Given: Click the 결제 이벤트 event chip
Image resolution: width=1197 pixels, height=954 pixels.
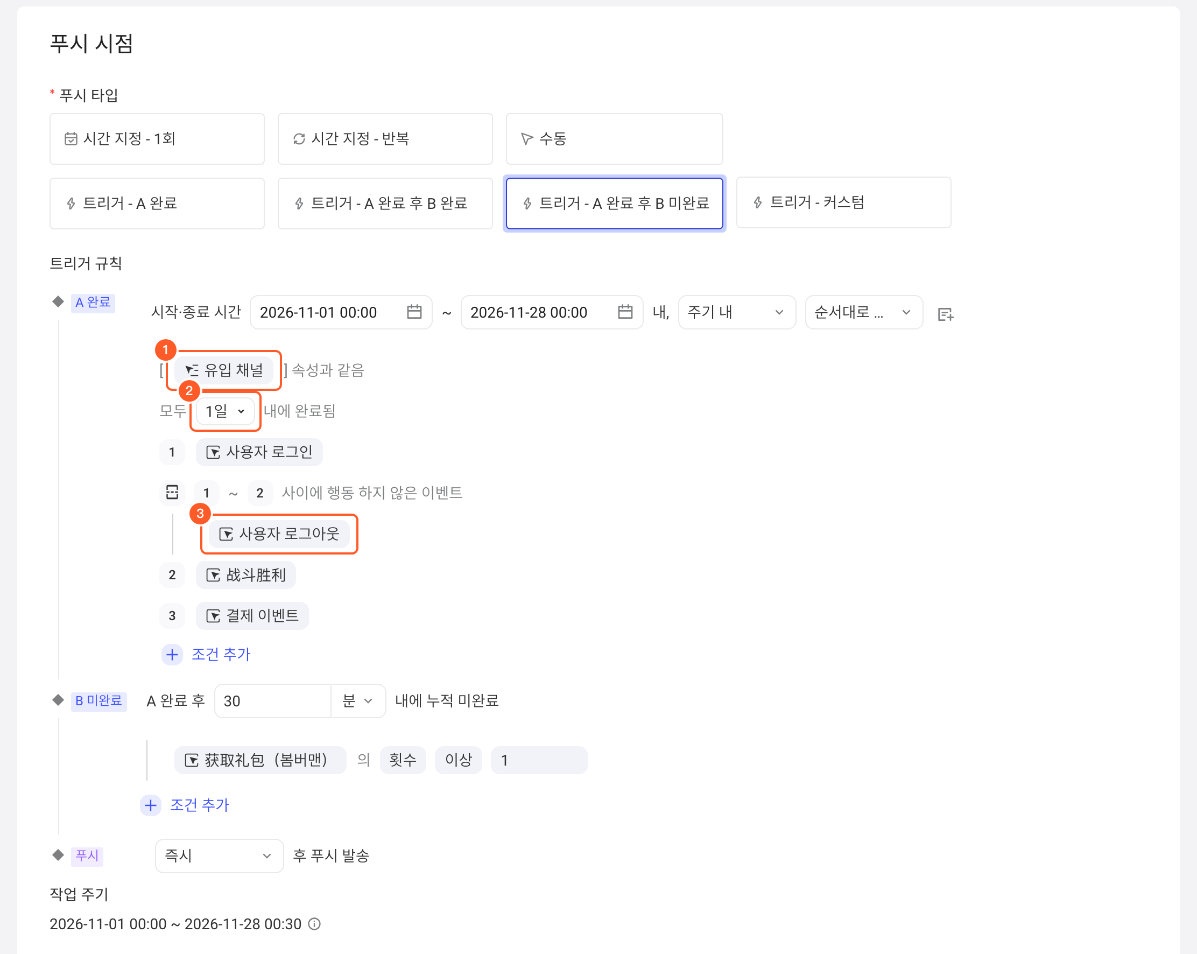Looking at the screenshot, I should [252, 616].
